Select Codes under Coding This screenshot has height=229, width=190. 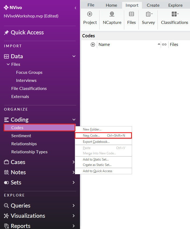click(x=39, y=128)
